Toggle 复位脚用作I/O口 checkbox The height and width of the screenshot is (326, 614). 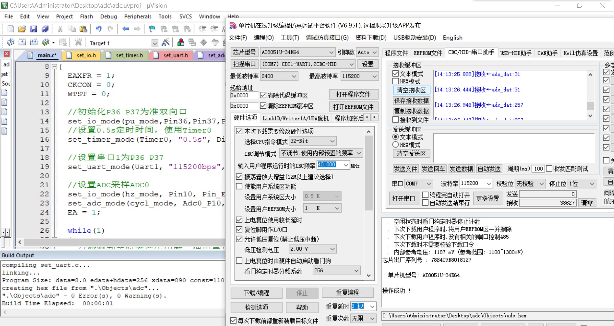[x=239, y=229]
